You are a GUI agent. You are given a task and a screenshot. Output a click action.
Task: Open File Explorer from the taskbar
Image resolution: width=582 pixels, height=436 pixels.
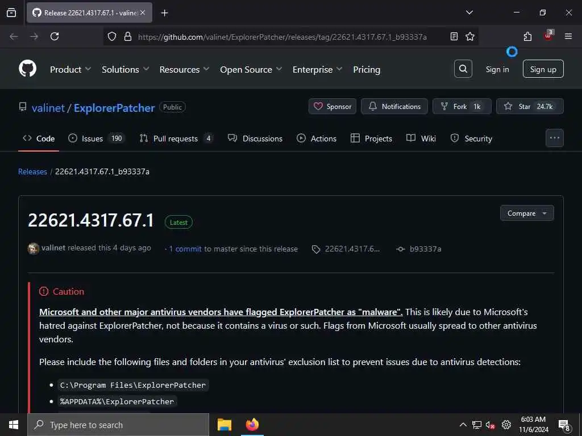coord(224,425)
